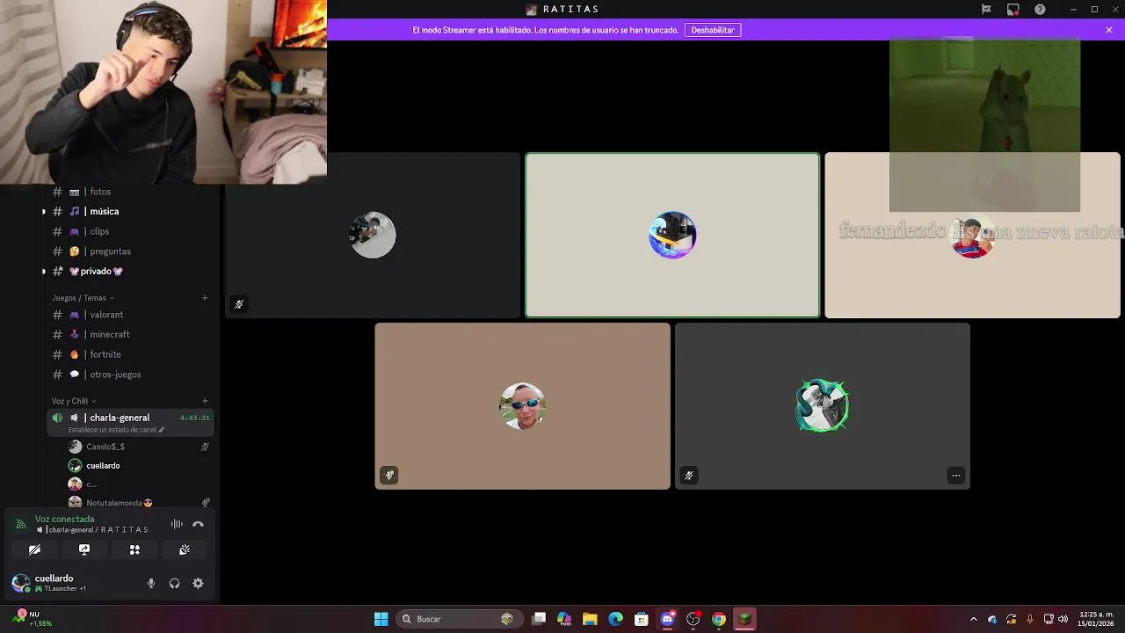The height and width of the screenshot is (633, 1125).
Task: Open cuellardo user profile avatar
Action: (x=20, y=583)
